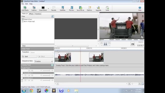Click the media preview horizontal scrollbar
This screenshot has width=165, height=93.
coord(73,46)
